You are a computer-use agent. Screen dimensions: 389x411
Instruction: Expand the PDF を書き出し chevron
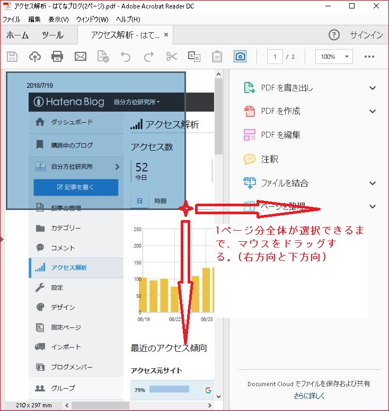click(x=373, y=88)
